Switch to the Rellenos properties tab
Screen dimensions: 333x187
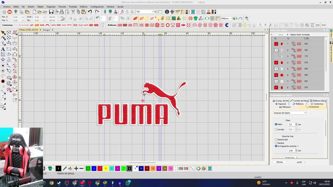[298, 104]
